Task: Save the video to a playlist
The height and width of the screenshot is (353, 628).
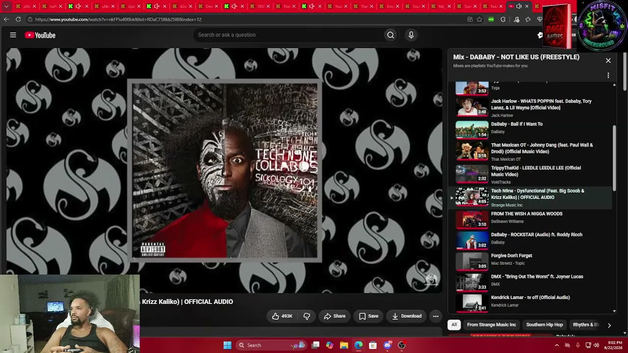Action: coord(368,316)
